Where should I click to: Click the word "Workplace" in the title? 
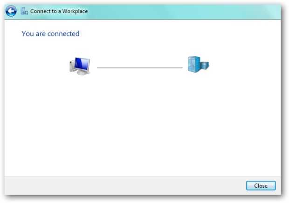point(75,11)
